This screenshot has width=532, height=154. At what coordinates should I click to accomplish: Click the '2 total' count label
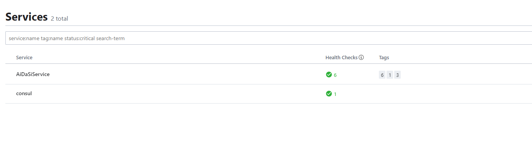click(x=59, y=18)
